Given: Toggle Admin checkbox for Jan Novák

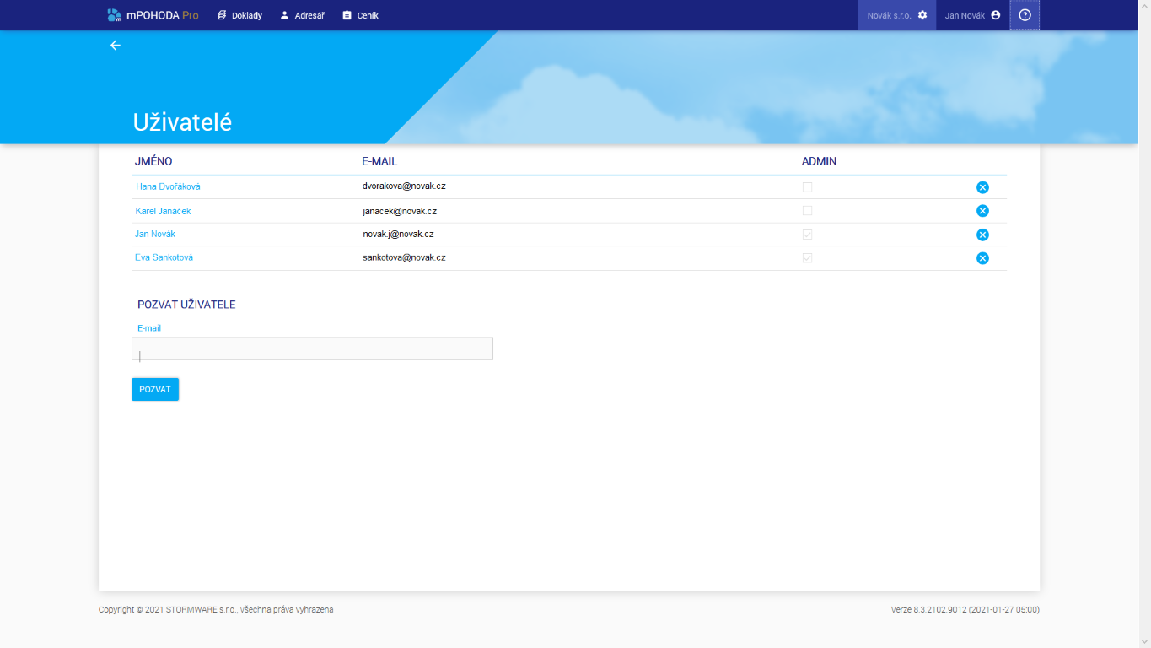Looking at the screenshot, I should pyautogui.click(x=807, y=234).
